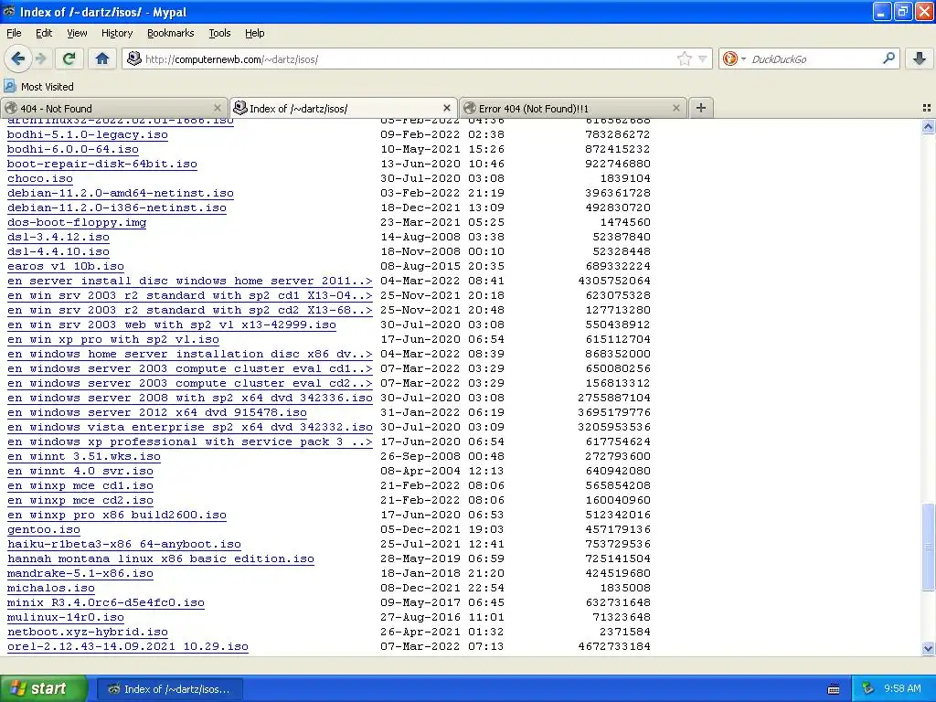The width and height of the screenshot is (936, 702).
Task: Switch to the 404 - Not Found tab
Action: (x=113, y=108)
